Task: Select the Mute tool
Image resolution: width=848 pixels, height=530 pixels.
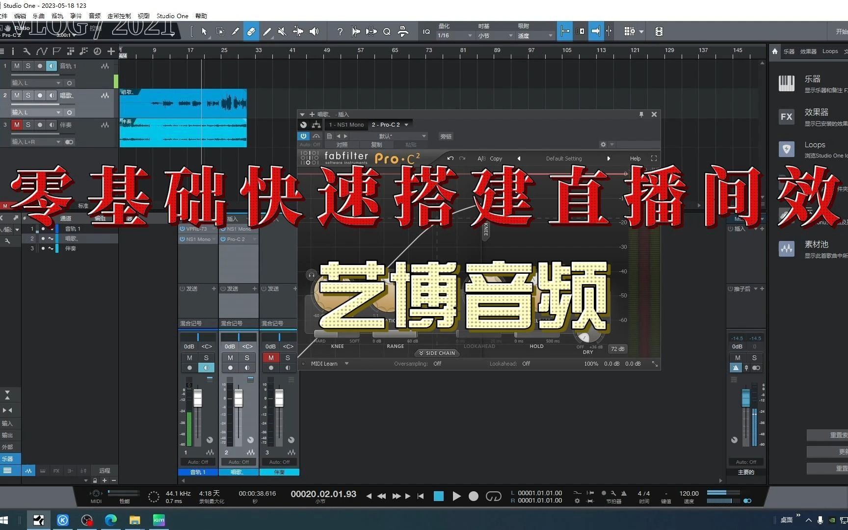Action: [282, 31]
